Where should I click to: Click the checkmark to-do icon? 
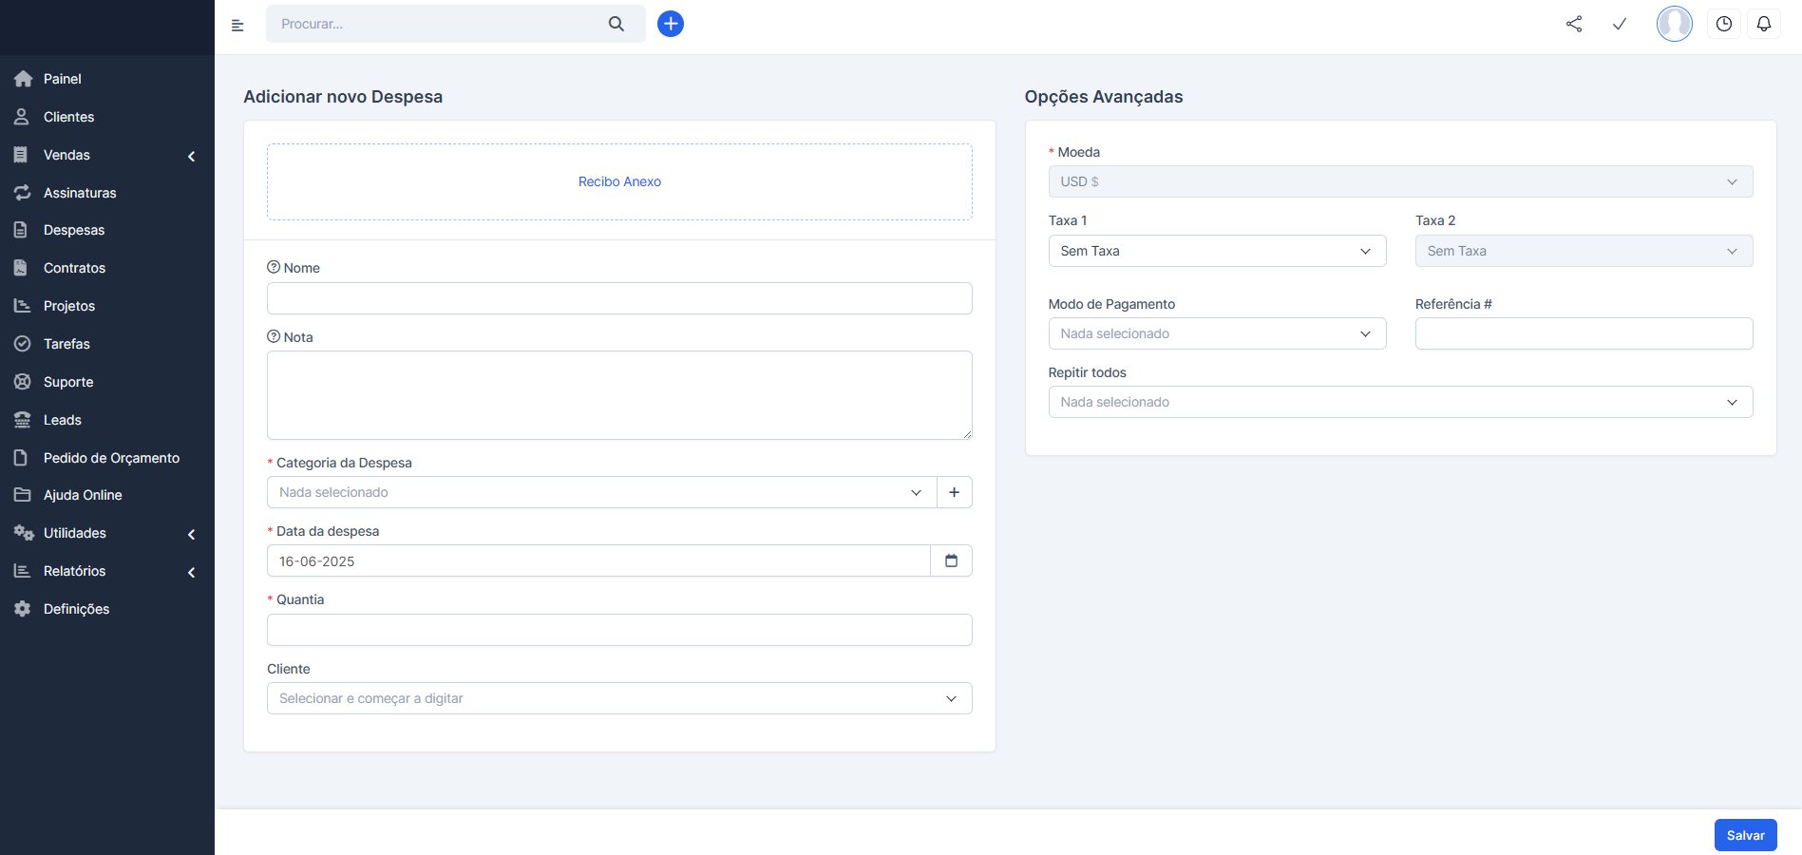click(x=1620, y=24)
